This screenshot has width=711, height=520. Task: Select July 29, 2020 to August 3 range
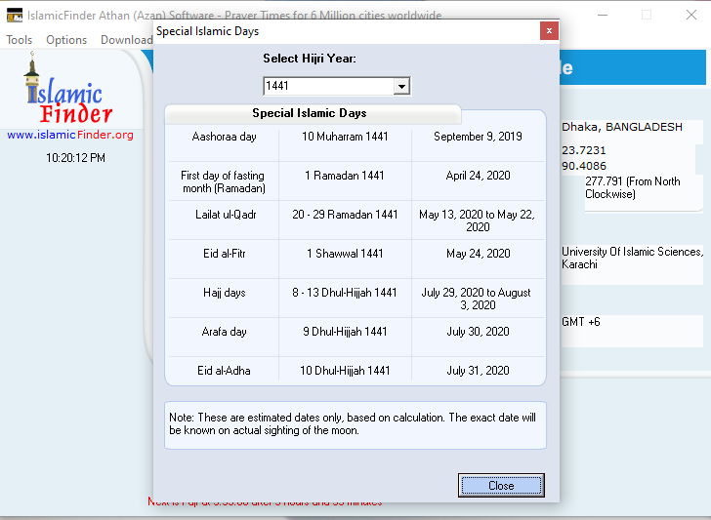[477, 299]
